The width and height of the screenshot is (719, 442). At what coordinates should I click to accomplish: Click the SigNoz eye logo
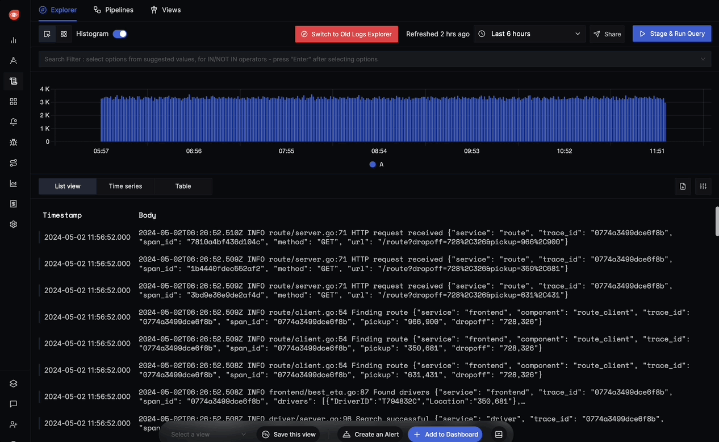coord(14,15)
